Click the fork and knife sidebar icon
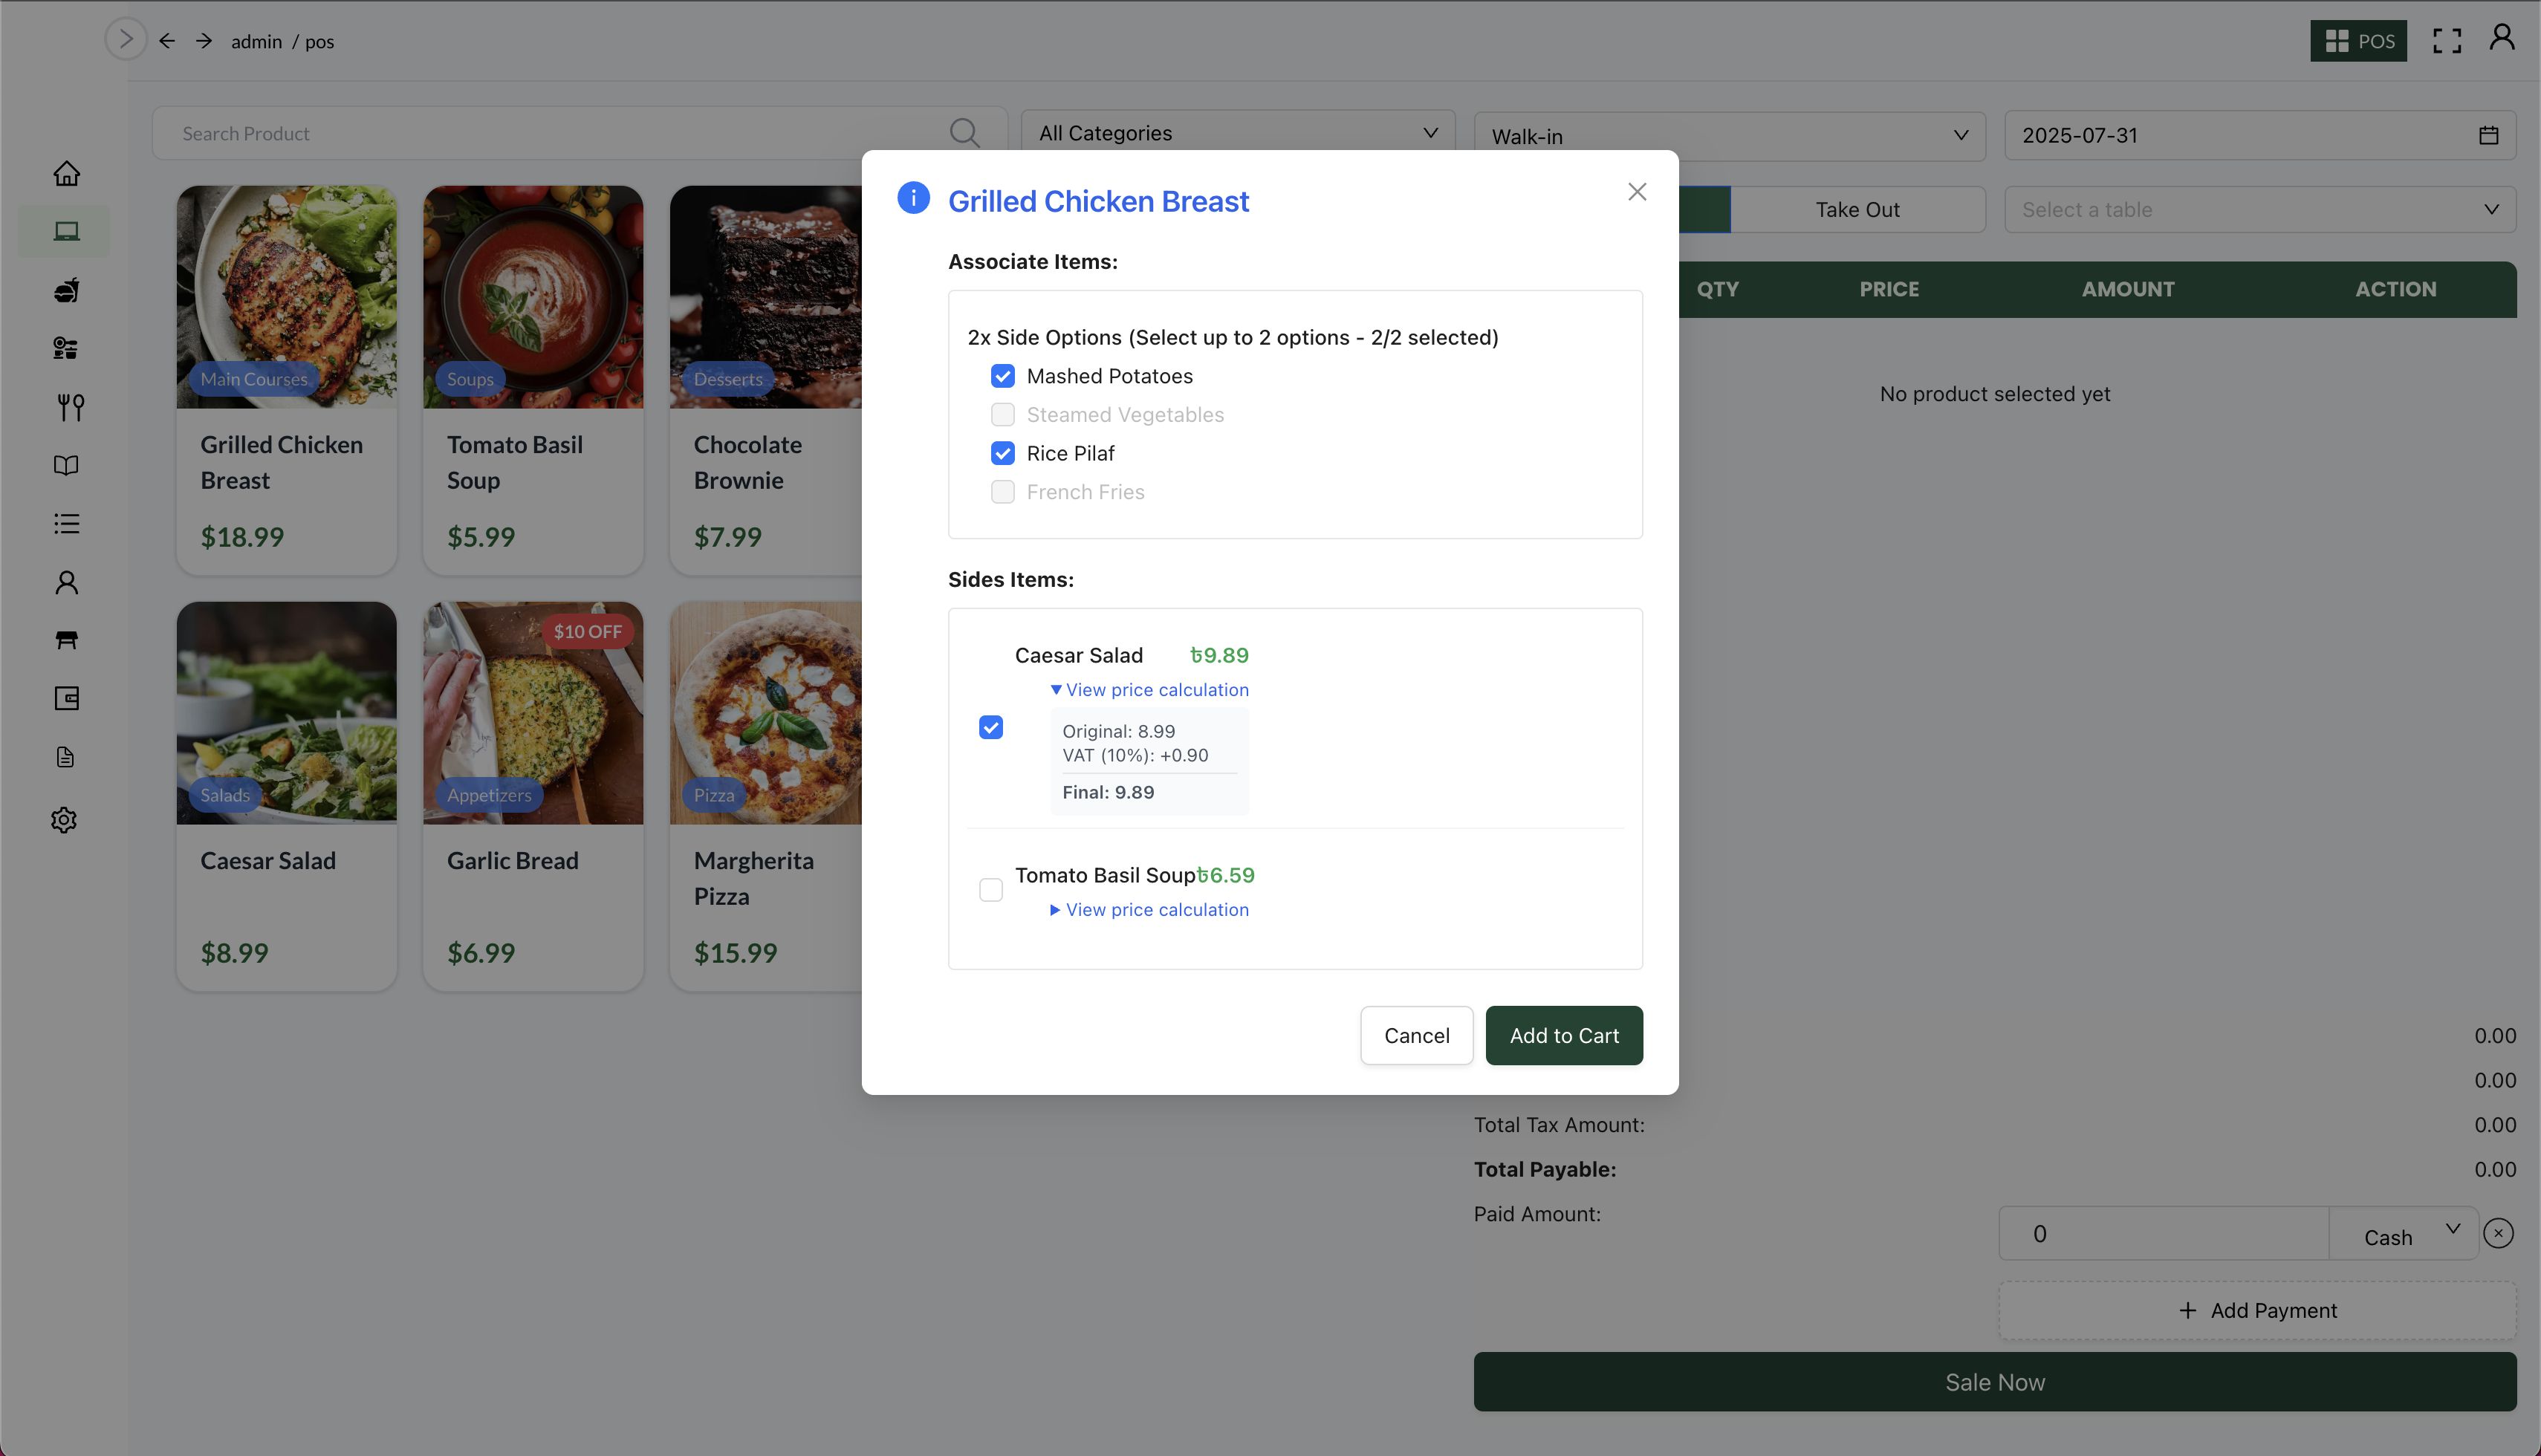2541x1456 pixels. (x=70, y=407)
